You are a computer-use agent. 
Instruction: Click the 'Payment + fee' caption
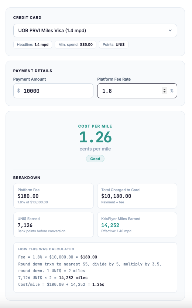(x=113, y=202)
